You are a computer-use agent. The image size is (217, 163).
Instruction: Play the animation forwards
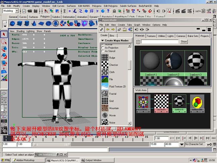click(x=196, y=138)
